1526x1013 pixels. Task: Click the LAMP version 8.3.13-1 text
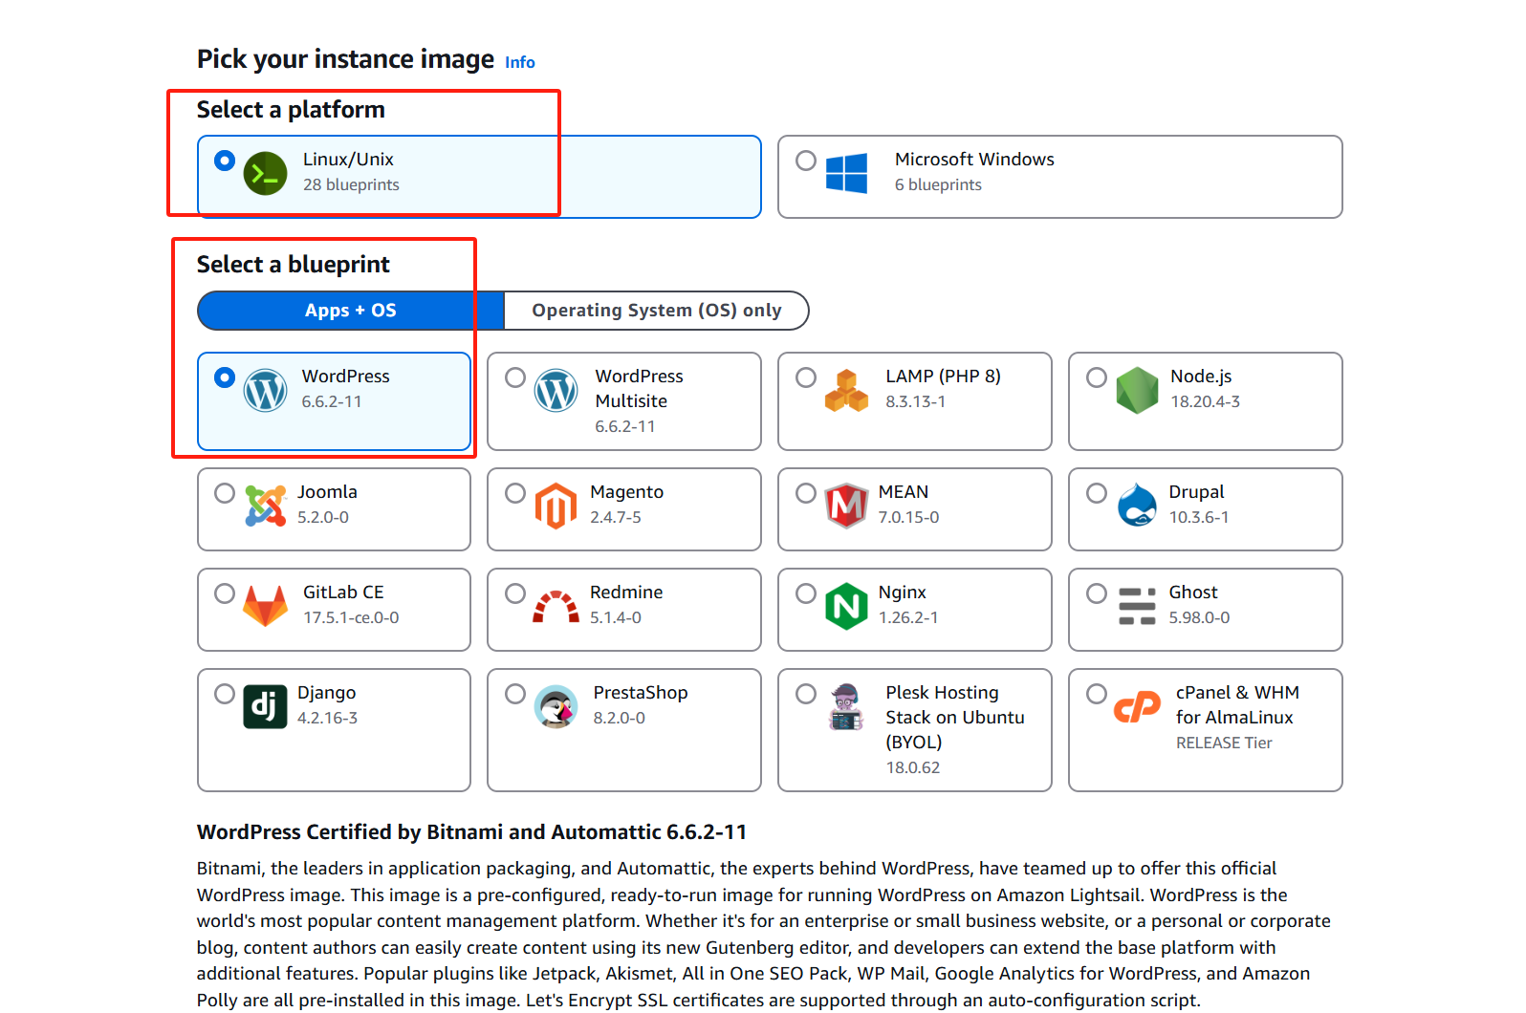coord(915,401)
